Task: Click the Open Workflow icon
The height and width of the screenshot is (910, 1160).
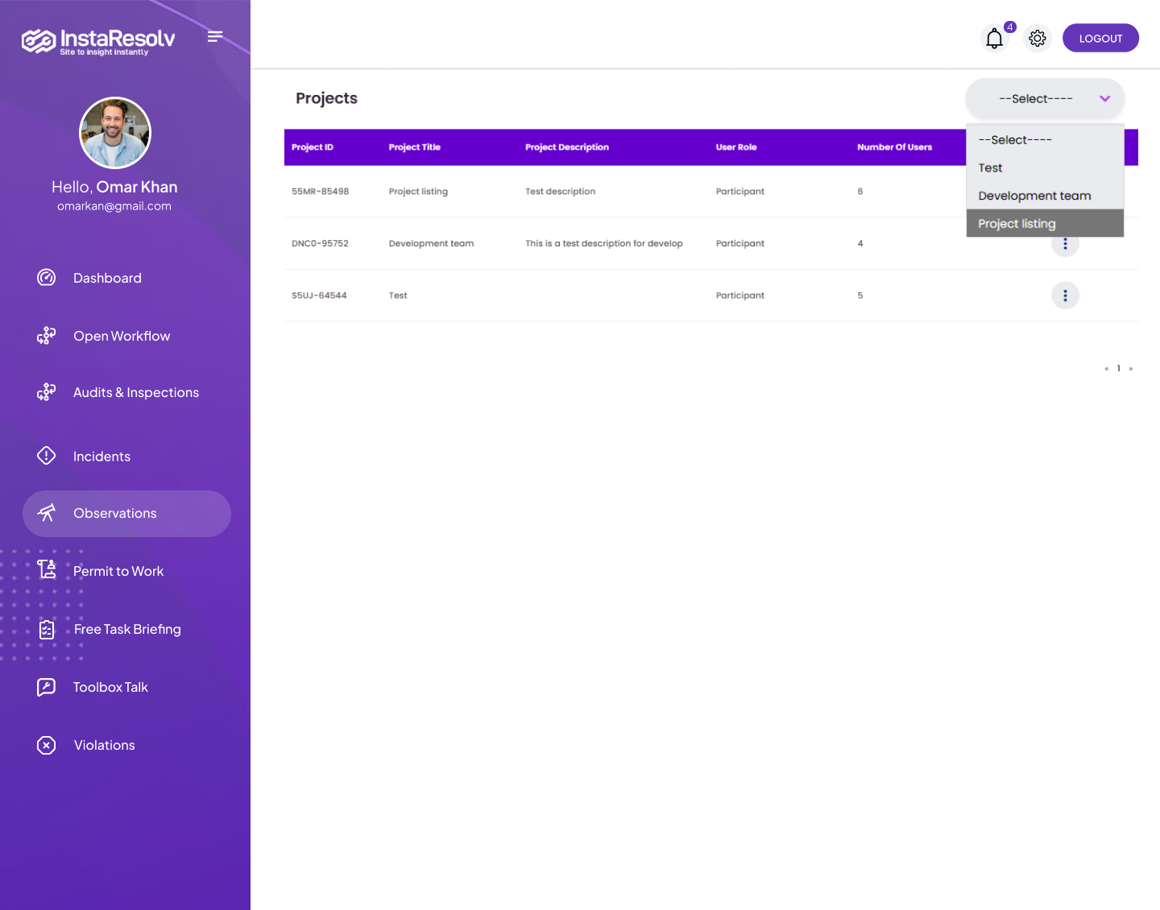Action: [47, 336]
